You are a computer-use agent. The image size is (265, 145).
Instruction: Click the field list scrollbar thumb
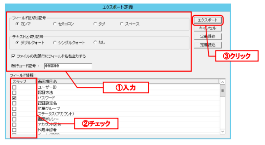tap(223, 91)
